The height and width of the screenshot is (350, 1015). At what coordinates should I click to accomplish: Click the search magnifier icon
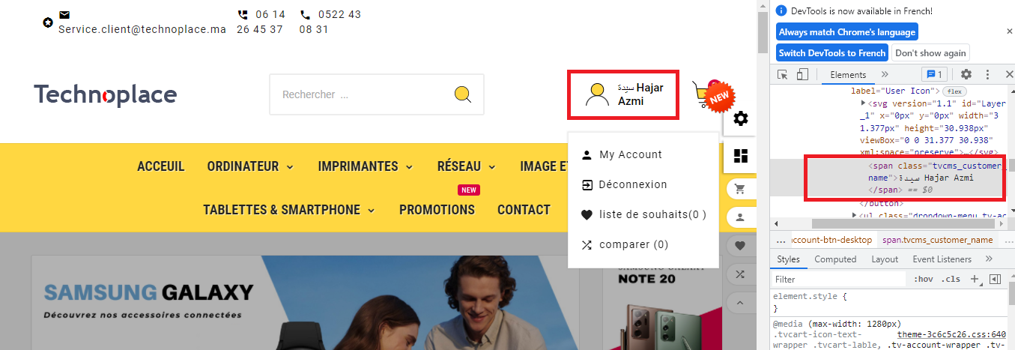tap(463, 94)
